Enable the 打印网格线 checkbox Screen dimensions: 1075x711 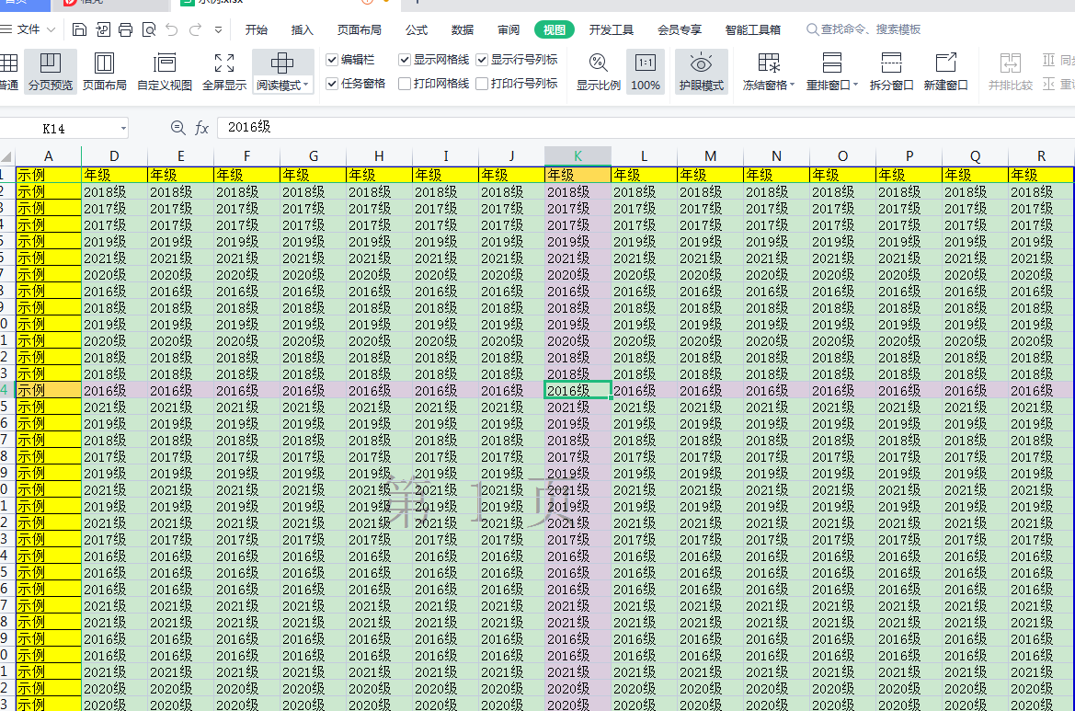click(x=405, y=84)
